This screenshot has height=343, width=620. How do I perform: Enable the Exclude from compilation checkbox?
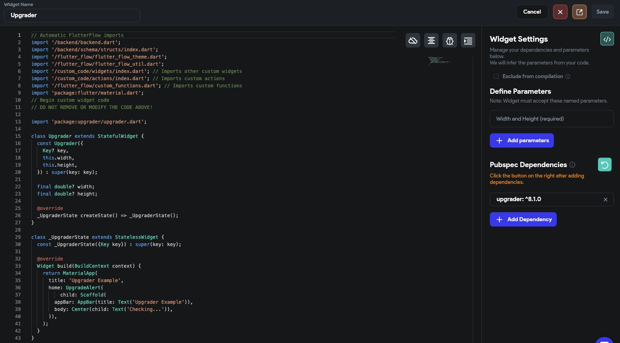(x=496, y=77)
